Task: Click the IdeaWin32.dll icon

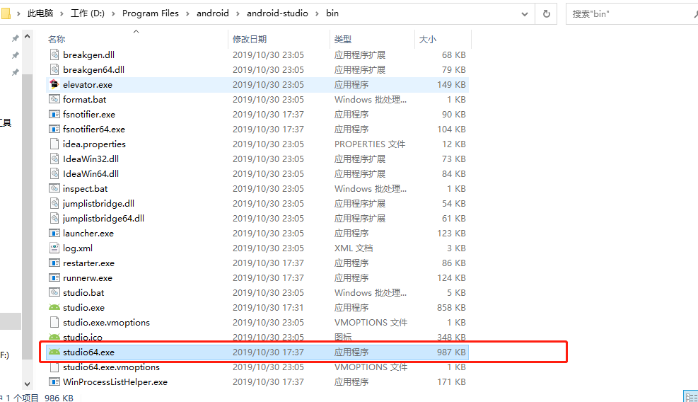Action: tap(54, 159)
